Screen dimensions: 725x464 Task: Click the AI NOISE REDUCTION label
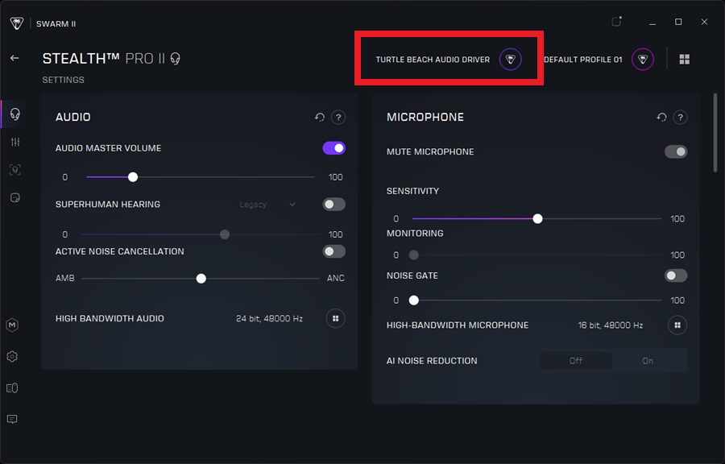(432, 360)
